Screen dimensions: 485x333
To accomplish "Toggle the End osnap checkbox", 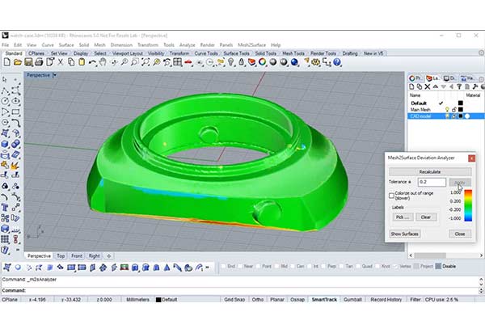I will coord(225,266).
